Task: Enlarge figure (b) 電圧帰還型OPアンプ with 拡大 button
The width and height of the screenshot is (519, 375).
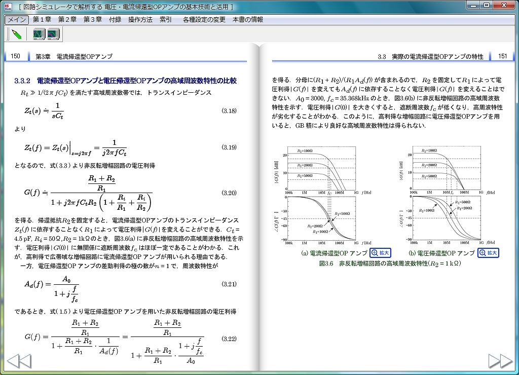Action: click(488, 253)
